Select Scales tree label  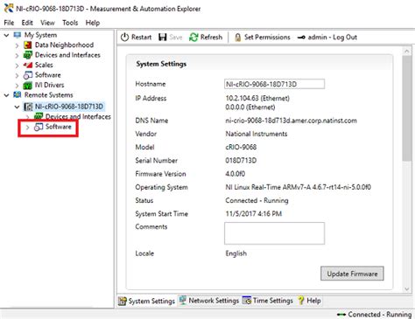(x=44, y=65)
